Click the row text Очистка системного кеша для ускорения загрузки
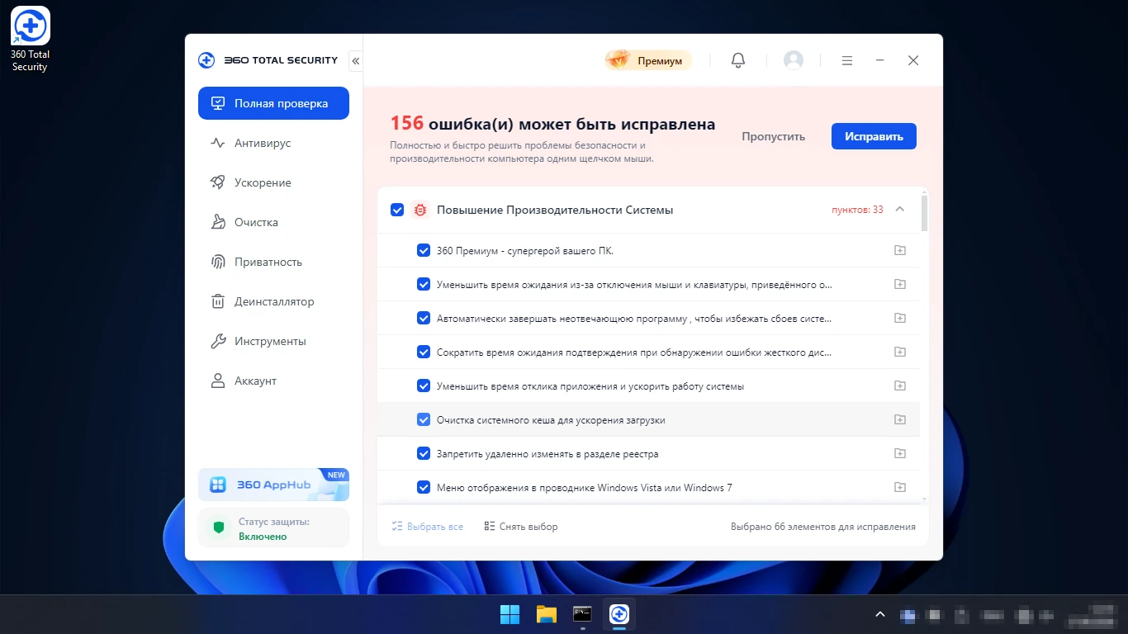This screenshot has width=1128, height=634. [551, 420]
